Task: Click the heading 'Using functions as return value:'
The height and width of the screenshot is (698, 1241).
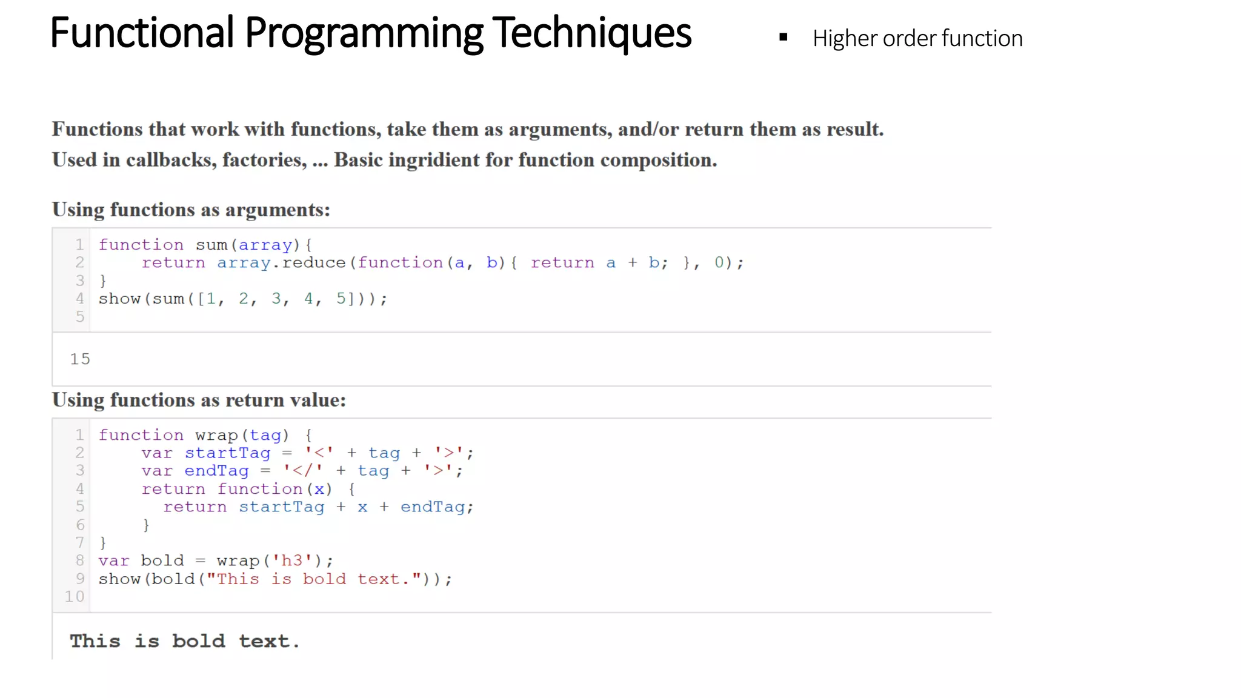Action: click(x=199, y=400)
